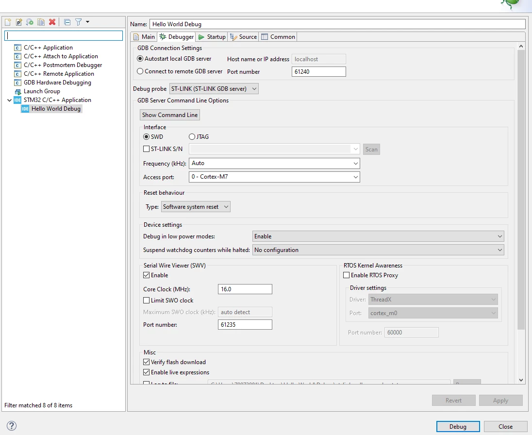The width and height of the screenshot is (532, 435).
Task: Click the Common tab icon
Action: pyautogui.click(x=265, y=36)
